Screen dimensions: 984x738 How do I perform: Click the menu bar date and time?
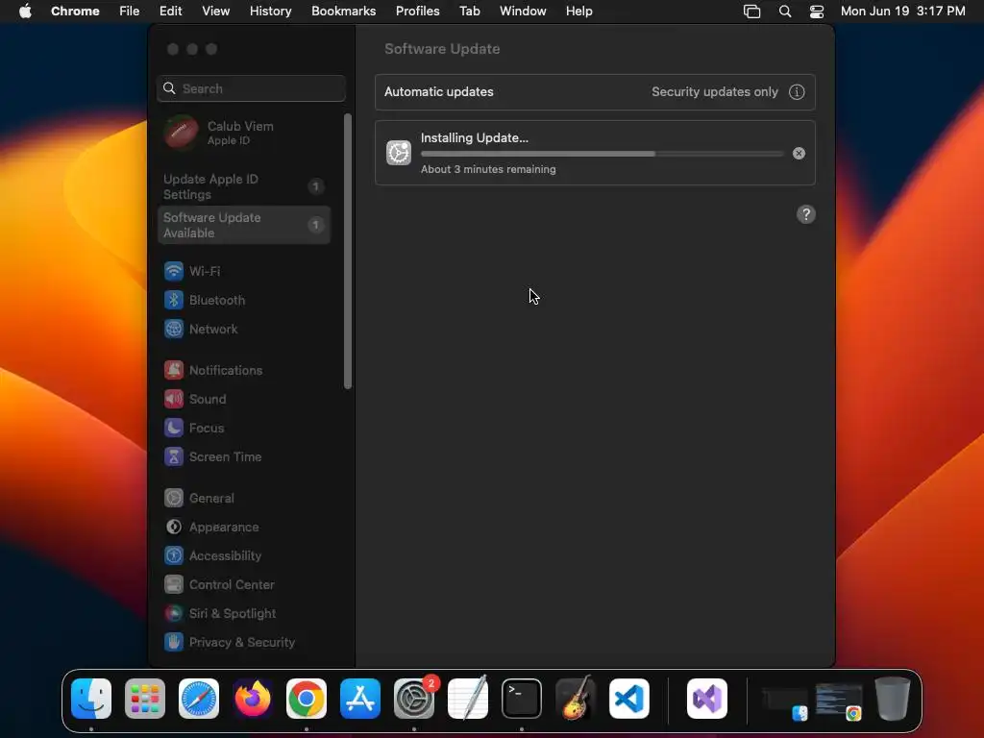[902, 12]
